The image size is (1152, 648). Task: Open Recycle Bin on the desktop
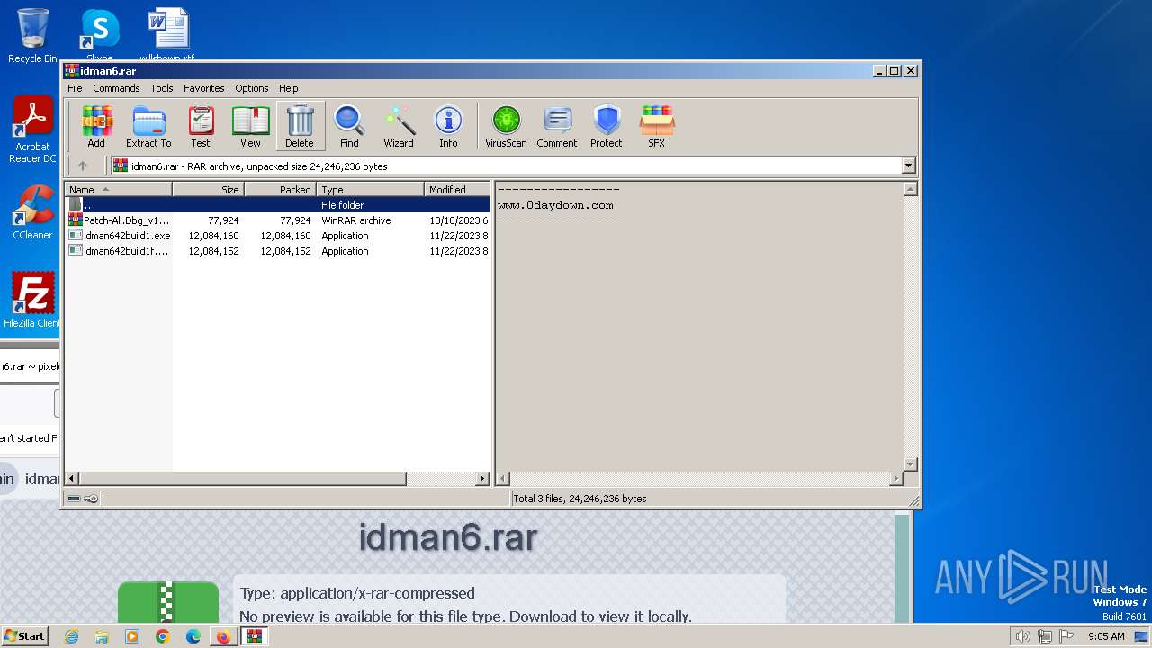pyautogui.click(x=32, y=36)
